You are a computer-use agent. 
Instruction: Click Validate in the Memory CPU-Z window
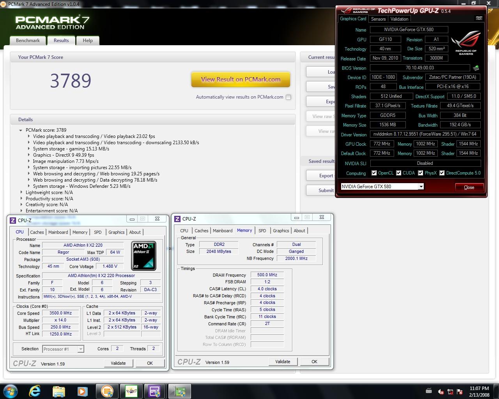283,362
